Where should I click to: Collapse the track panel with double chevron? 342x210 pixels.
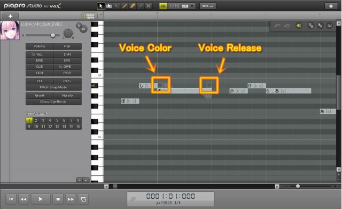pos(101,14)
